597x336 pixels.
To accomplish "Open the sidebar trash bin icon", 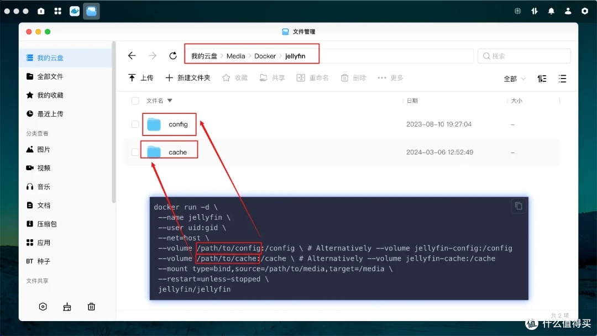I will click(91, 307).
